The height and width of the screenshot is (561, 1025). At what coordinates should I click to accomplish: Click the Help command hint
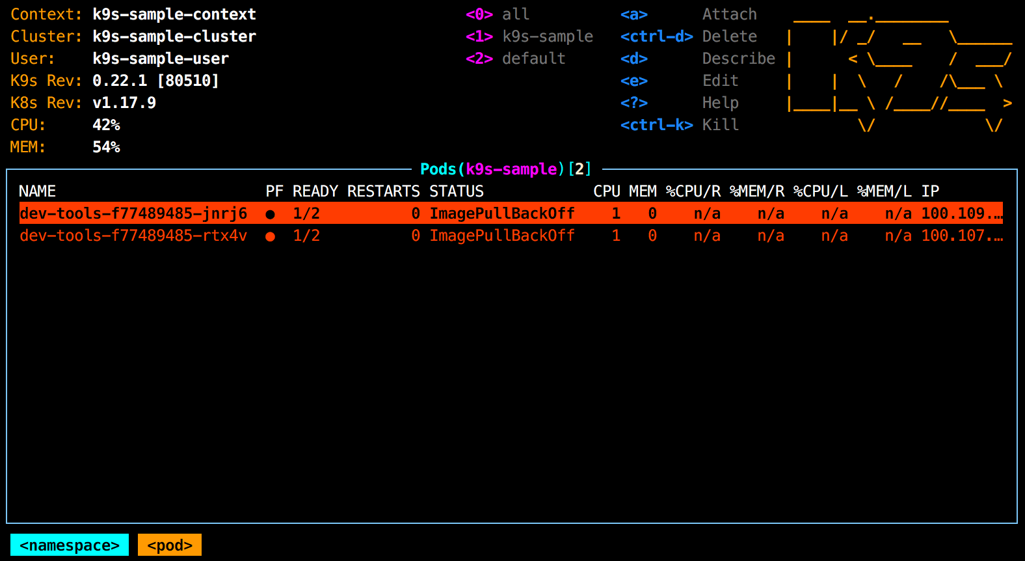click(x=721, y=103)
